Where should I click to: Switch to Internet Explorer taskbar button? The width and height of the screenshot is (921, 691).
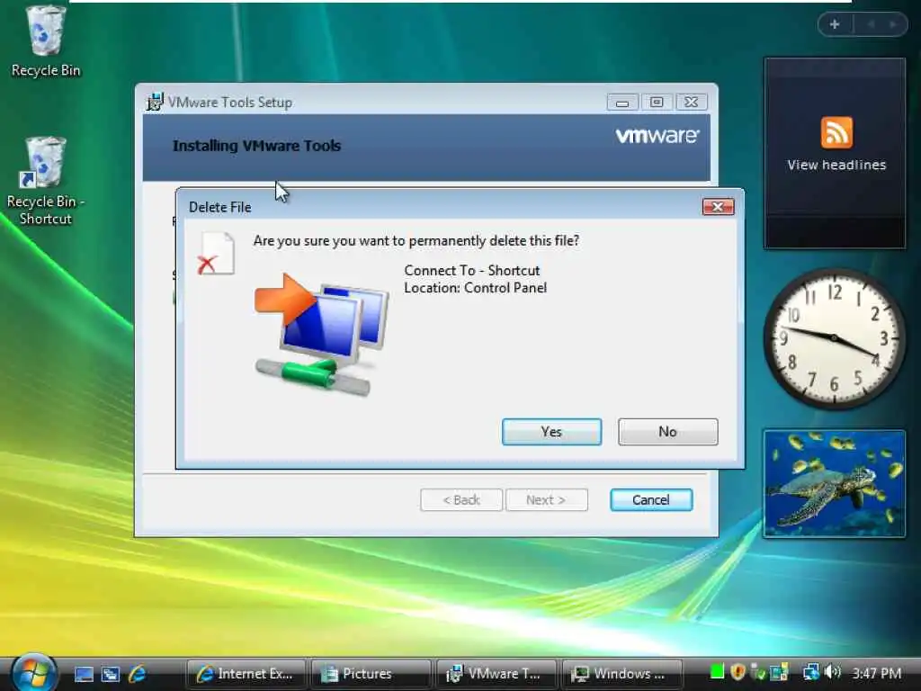(x=246, y=673)
